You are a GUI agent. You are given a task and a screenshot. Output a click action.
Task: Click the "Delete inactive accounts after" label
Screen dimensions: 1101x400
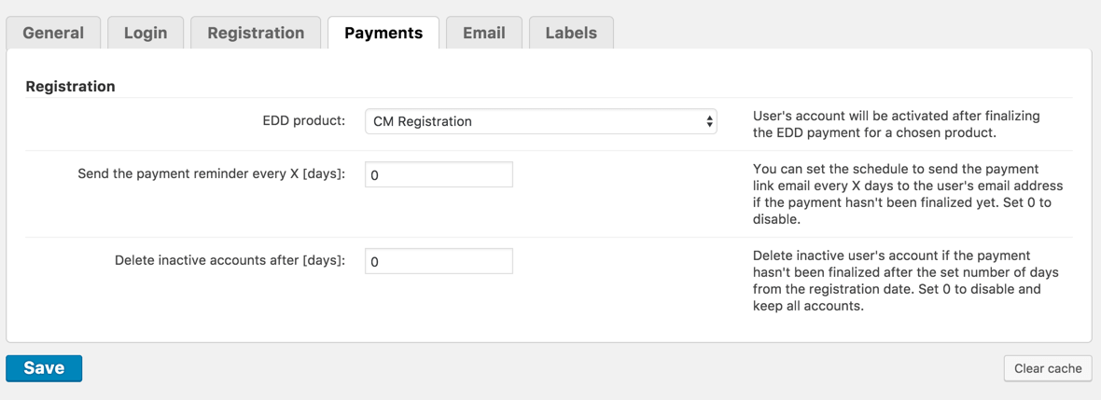[230, 260]
